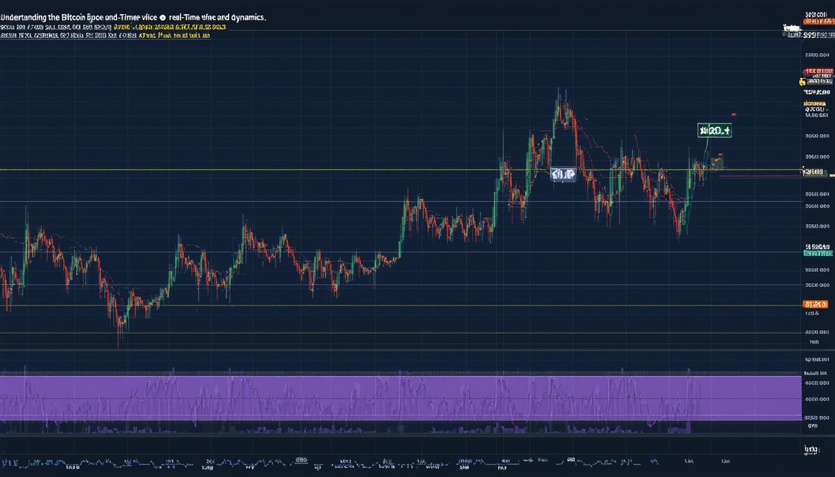Viewport: 835px width, 477px height.
Task: Click the small green box beside latest candle
Action: click(718, 163)
